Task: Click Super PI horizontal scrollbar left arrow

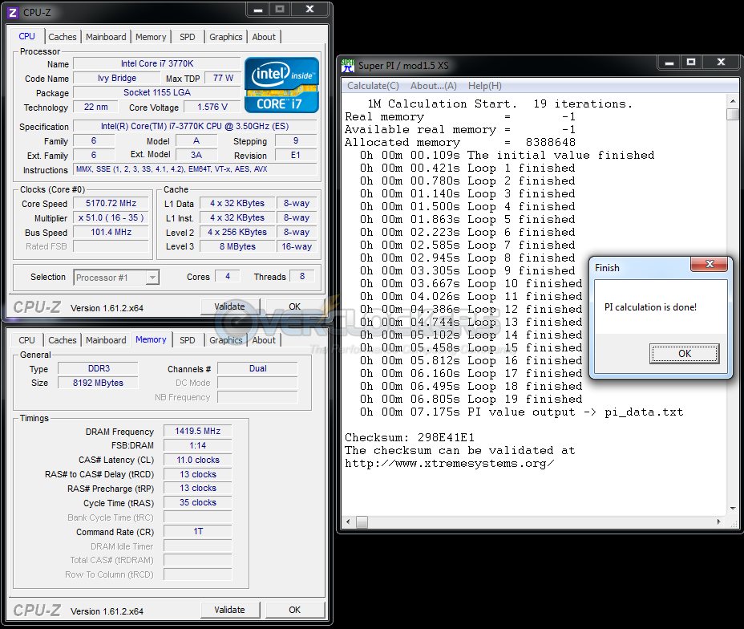Action: [348, 522]
